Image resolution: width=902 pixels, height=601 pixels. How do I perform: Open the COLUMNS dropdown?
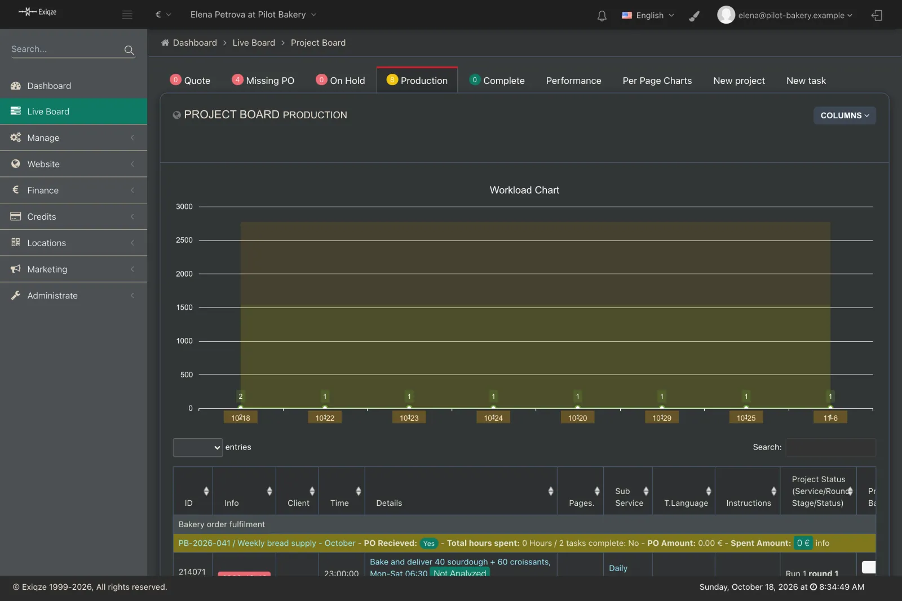click(844, 115)
